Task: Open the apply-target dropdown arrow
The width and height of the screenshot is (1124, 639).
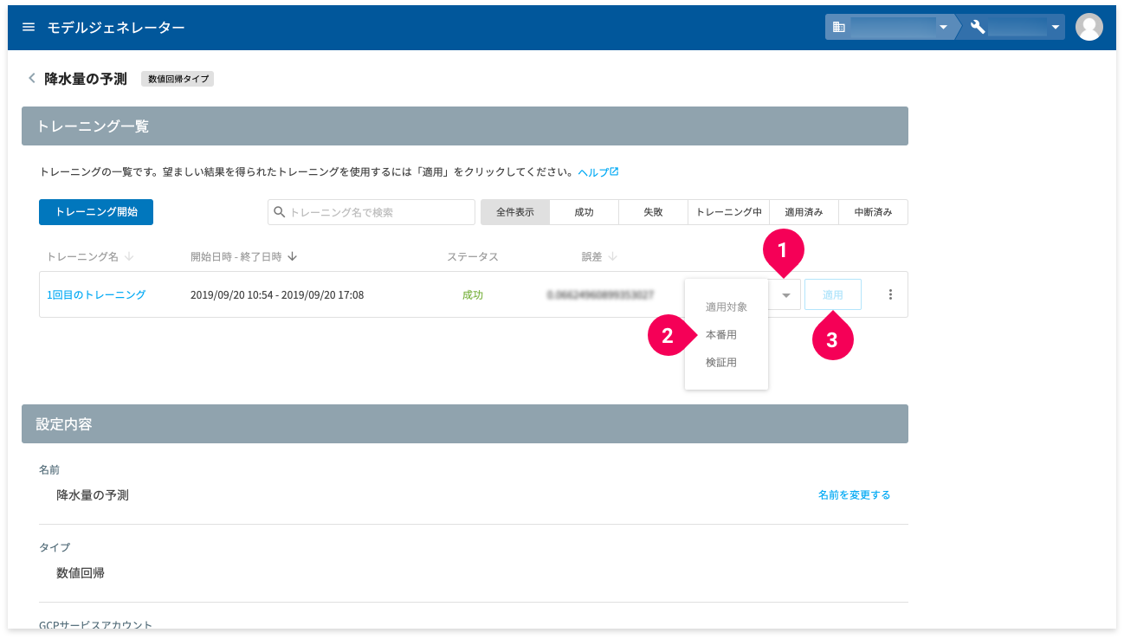Action: [x=785, y=294]
